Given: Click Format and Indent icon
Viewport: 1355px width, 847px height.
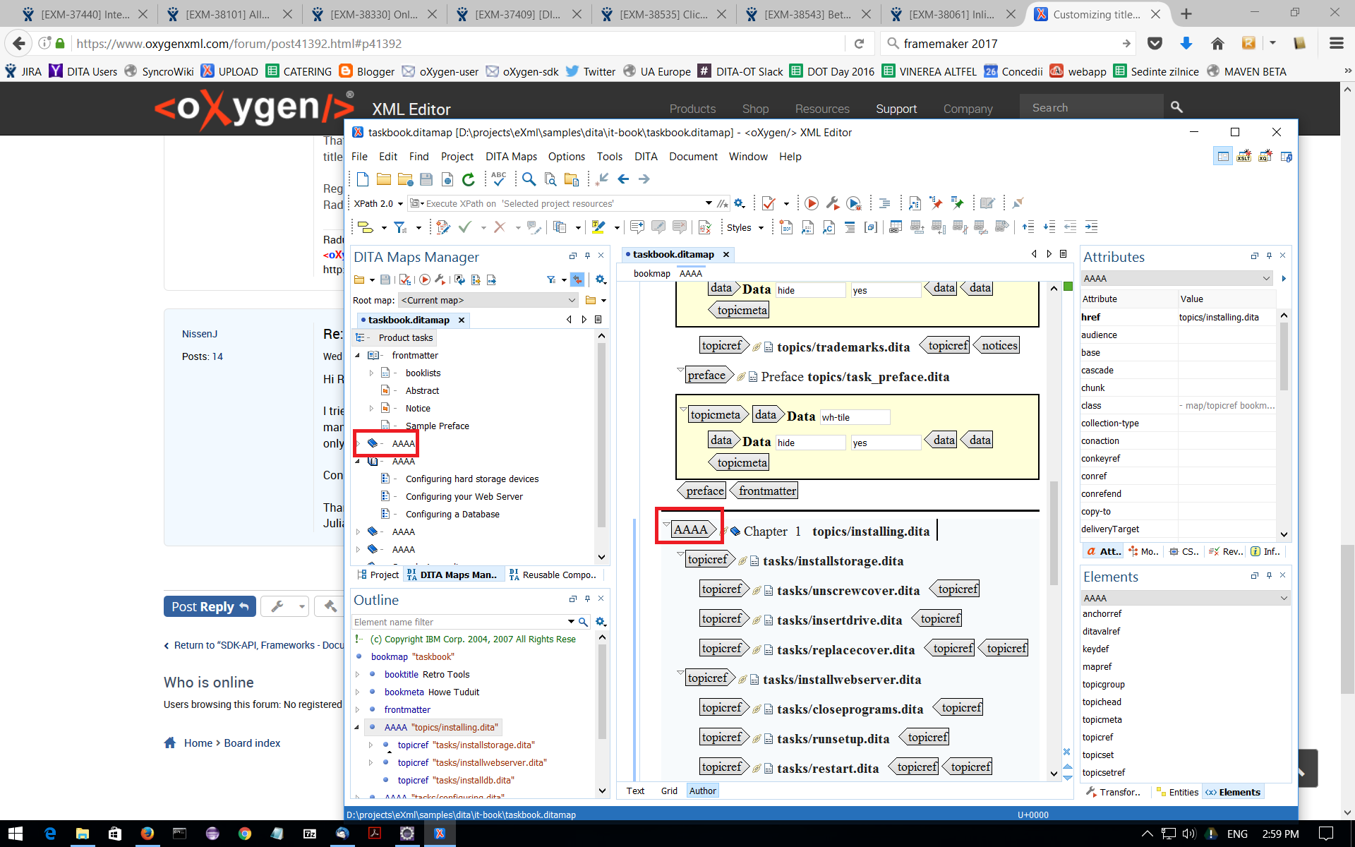Looking at the screenshot, I should tap(884, 203).
